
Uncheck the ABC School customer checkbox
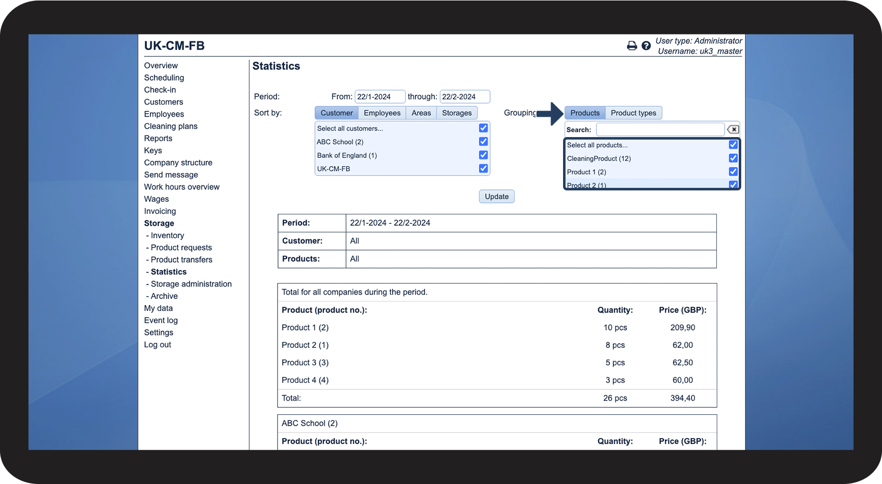[x=483, y=142]
